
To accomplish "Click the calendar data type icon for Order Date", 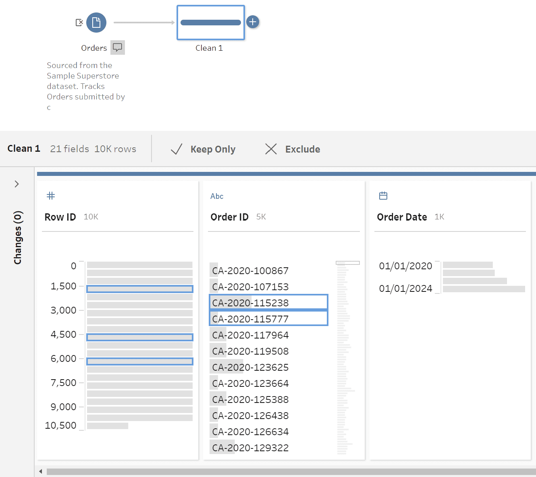I will [x=383, y=196].
